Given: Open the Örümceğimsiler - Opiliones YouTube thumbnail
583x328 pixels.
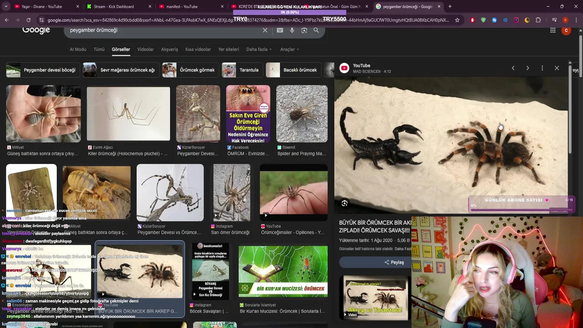Looking at the screenshot, I should 293,193.
